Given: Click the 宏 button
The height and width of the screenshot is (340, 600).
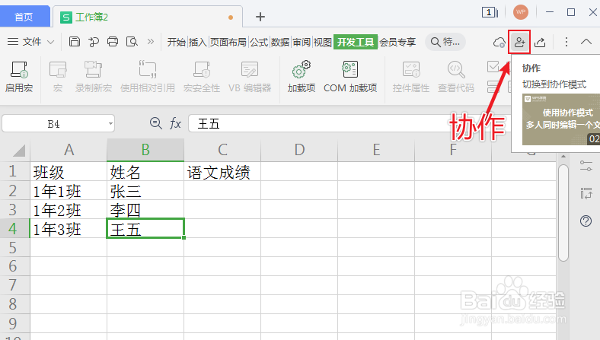Looking at the screenshot, I should pyautogui.click(x=58, y=77).
